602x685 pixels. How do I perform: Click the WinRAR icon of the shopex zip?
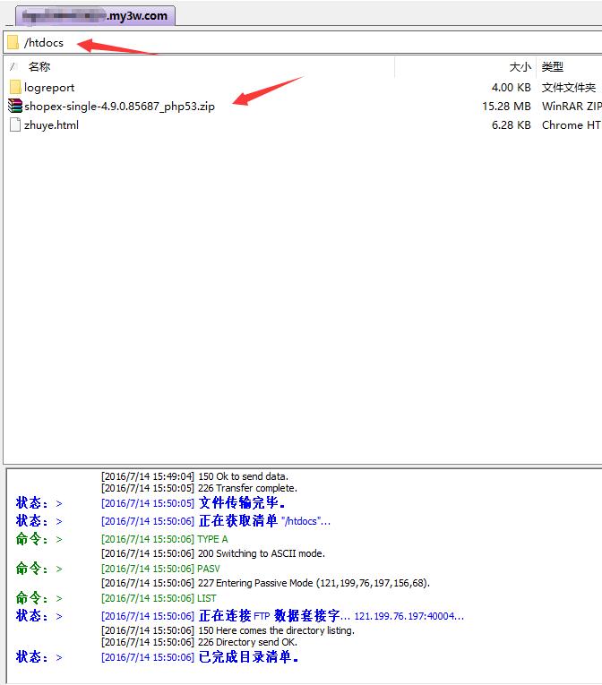pos(15,107)
